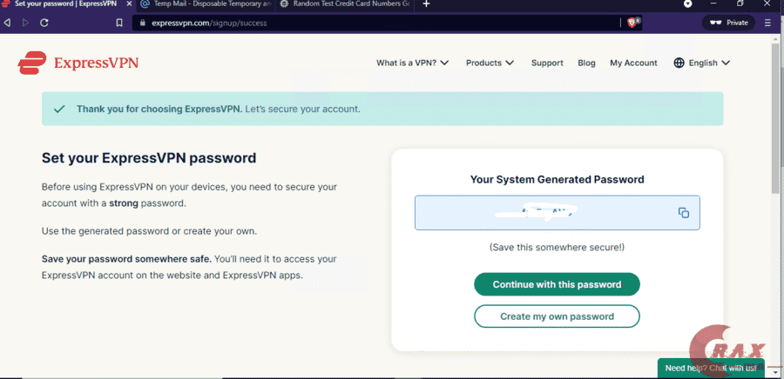
Task: Click the bookmark page icon
Action: [119, 23]
